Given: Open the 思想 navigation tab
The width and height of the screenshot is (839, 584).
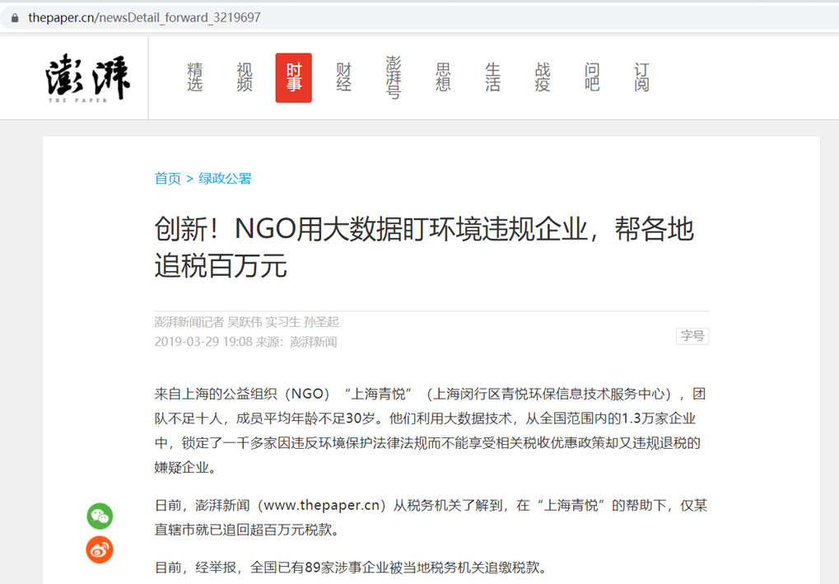Looking at the screenshot, I should coord(443,77).
